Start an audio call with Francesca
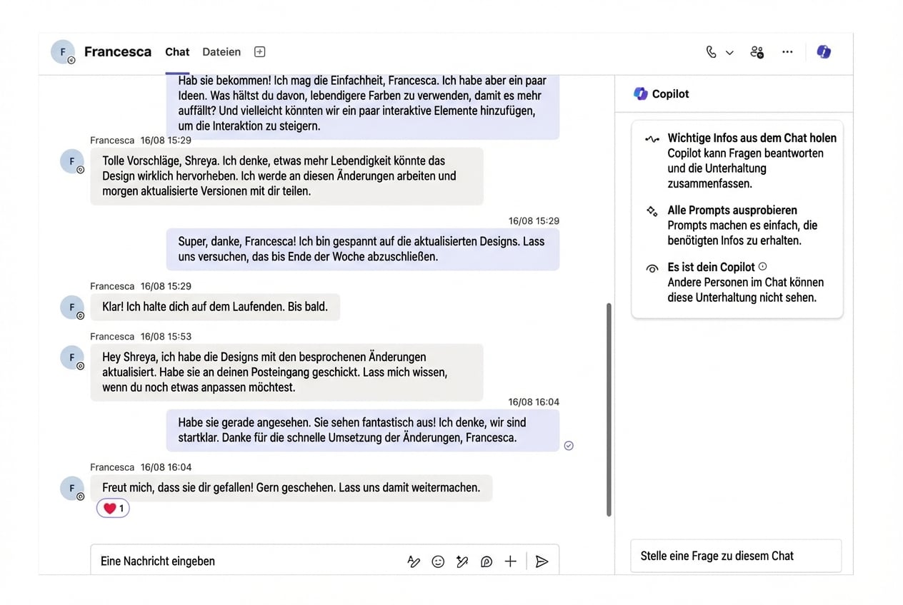This screenshot has width=903, height=605. pos(710,52)
